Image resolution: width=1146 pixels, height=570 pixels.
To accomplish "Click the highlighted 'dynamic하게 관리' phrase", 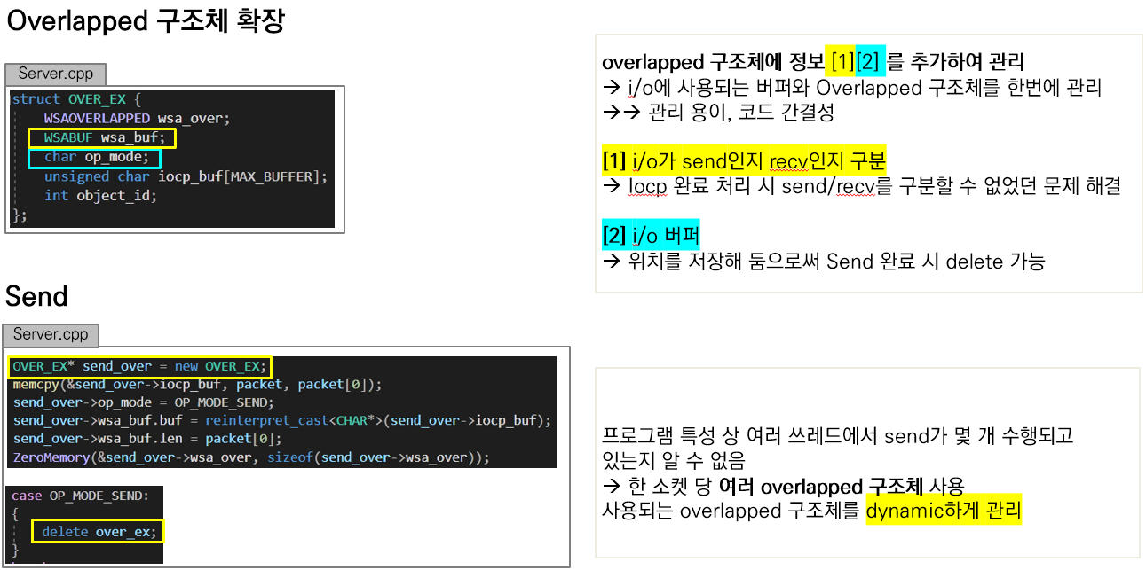I will point(944,510).
